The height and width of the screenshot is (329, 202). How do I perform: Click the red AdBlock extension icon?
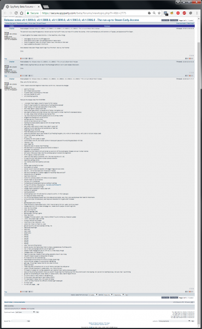[184, 13]
